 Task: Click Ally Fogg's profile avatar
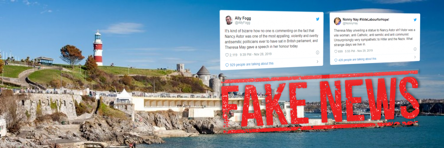[x=229, y=20]
